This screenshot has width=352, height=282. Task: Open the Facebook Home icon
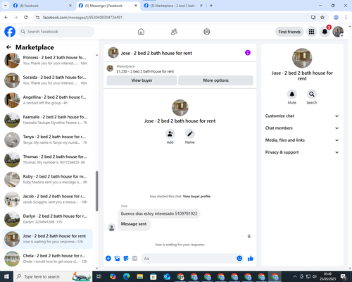(x=141, y=32)
